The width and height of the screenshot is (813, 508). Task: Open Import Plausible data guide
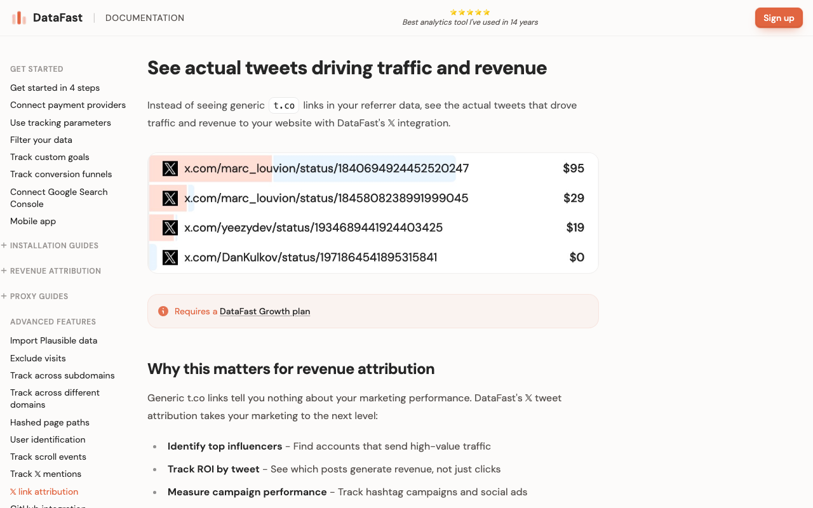pyautogui.click(x=53, y=340)
